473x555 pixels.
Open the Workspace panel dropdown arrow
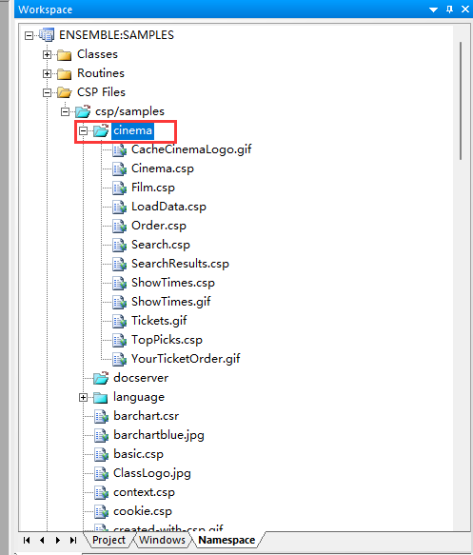(x=433, y=10)
